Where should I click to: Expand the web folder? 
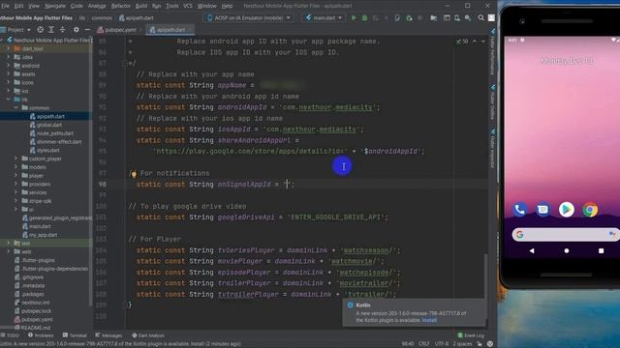tap(9, 251)
